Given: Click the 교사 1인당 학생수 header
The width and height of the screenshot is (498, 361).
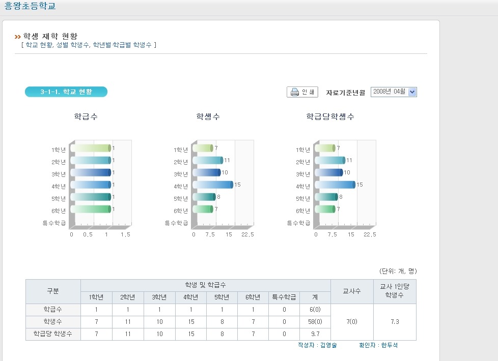Looking at the screenshot, I should click(395, 291).
